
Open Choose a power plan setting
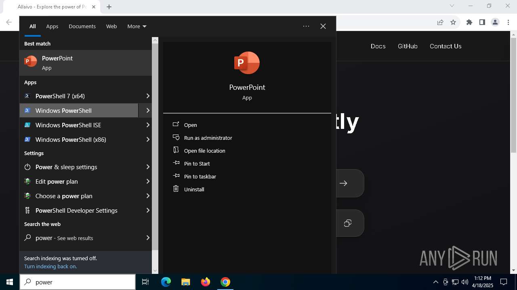pyautogui.click(x=79, y=196)
